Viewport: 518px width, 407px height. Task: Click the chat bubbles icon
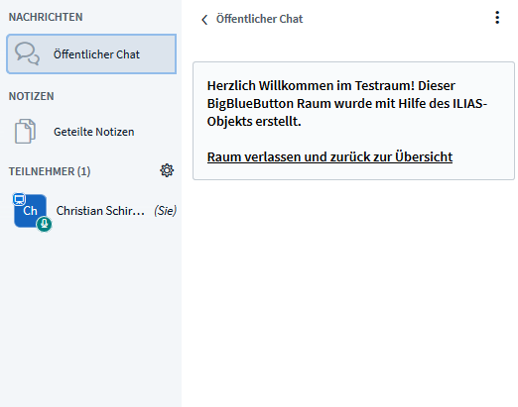(x=27, y=53)
